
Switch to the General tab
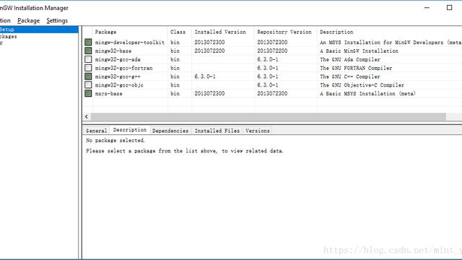[96, 131]
